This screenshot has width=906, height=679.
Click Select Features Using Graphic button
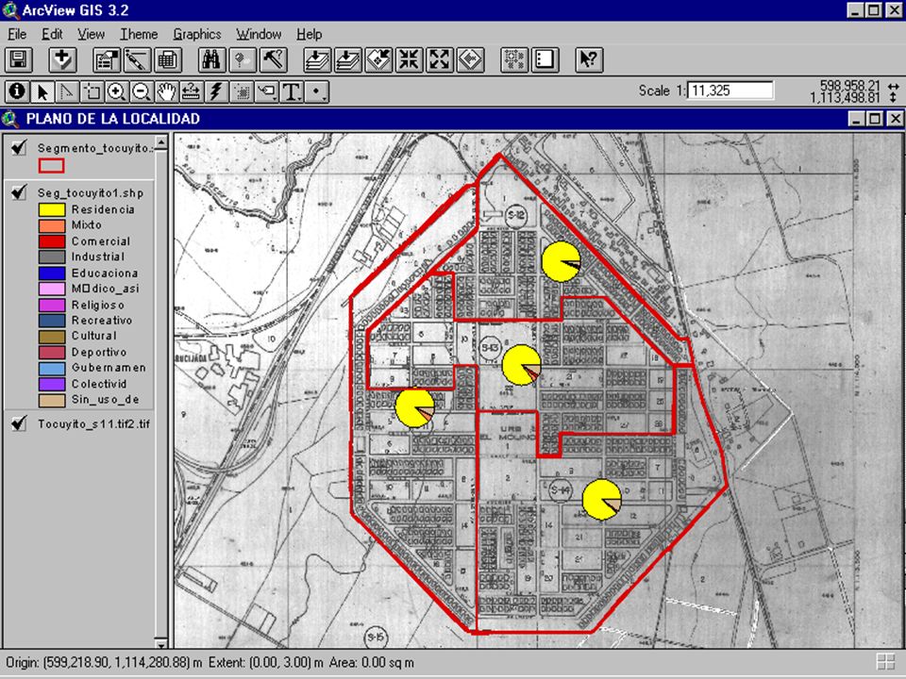(x=514, y=60)
